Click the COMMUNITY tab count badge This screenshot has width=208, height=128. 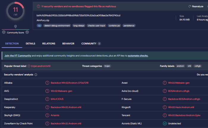[99, 43]
